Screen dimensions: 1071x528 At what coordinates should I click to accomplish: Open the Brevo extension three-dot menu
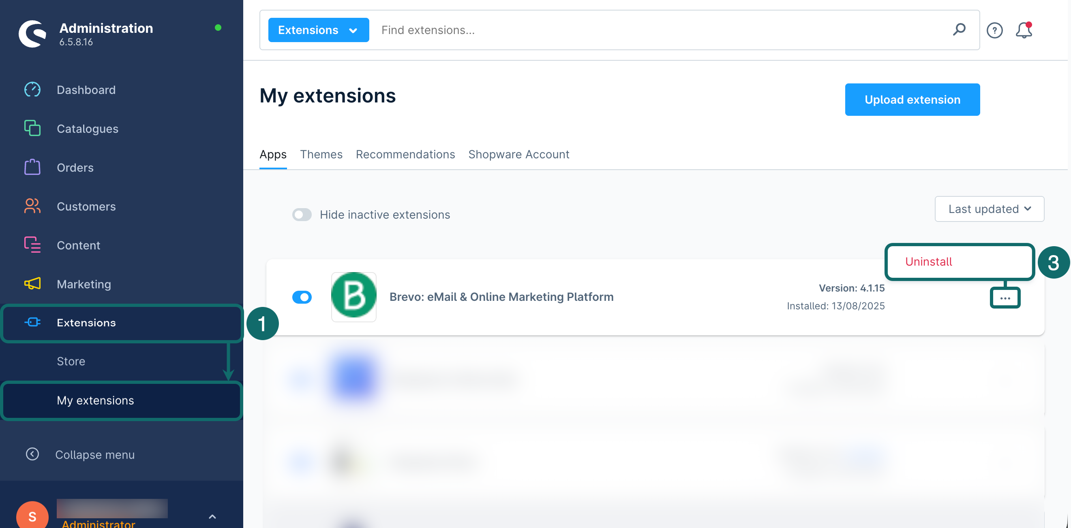[x=1005, y=298]
